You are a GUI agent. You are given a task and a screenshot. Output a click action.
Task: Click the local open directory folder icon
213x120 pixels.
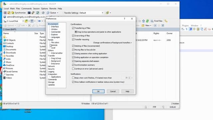pyautogui.click(x=26, y=21)
